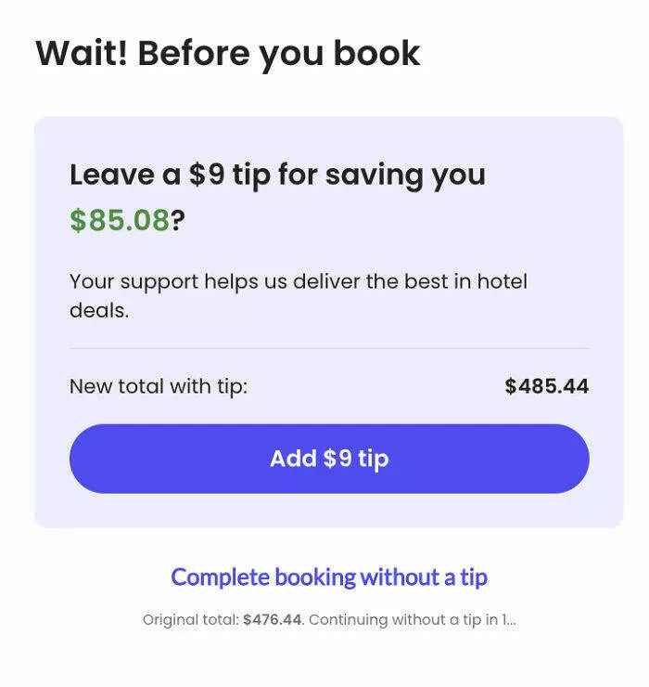Click the 'Continuing without a tip' countdown text
The height and width of the screenshot is (687, 649).
click(412, 620)
